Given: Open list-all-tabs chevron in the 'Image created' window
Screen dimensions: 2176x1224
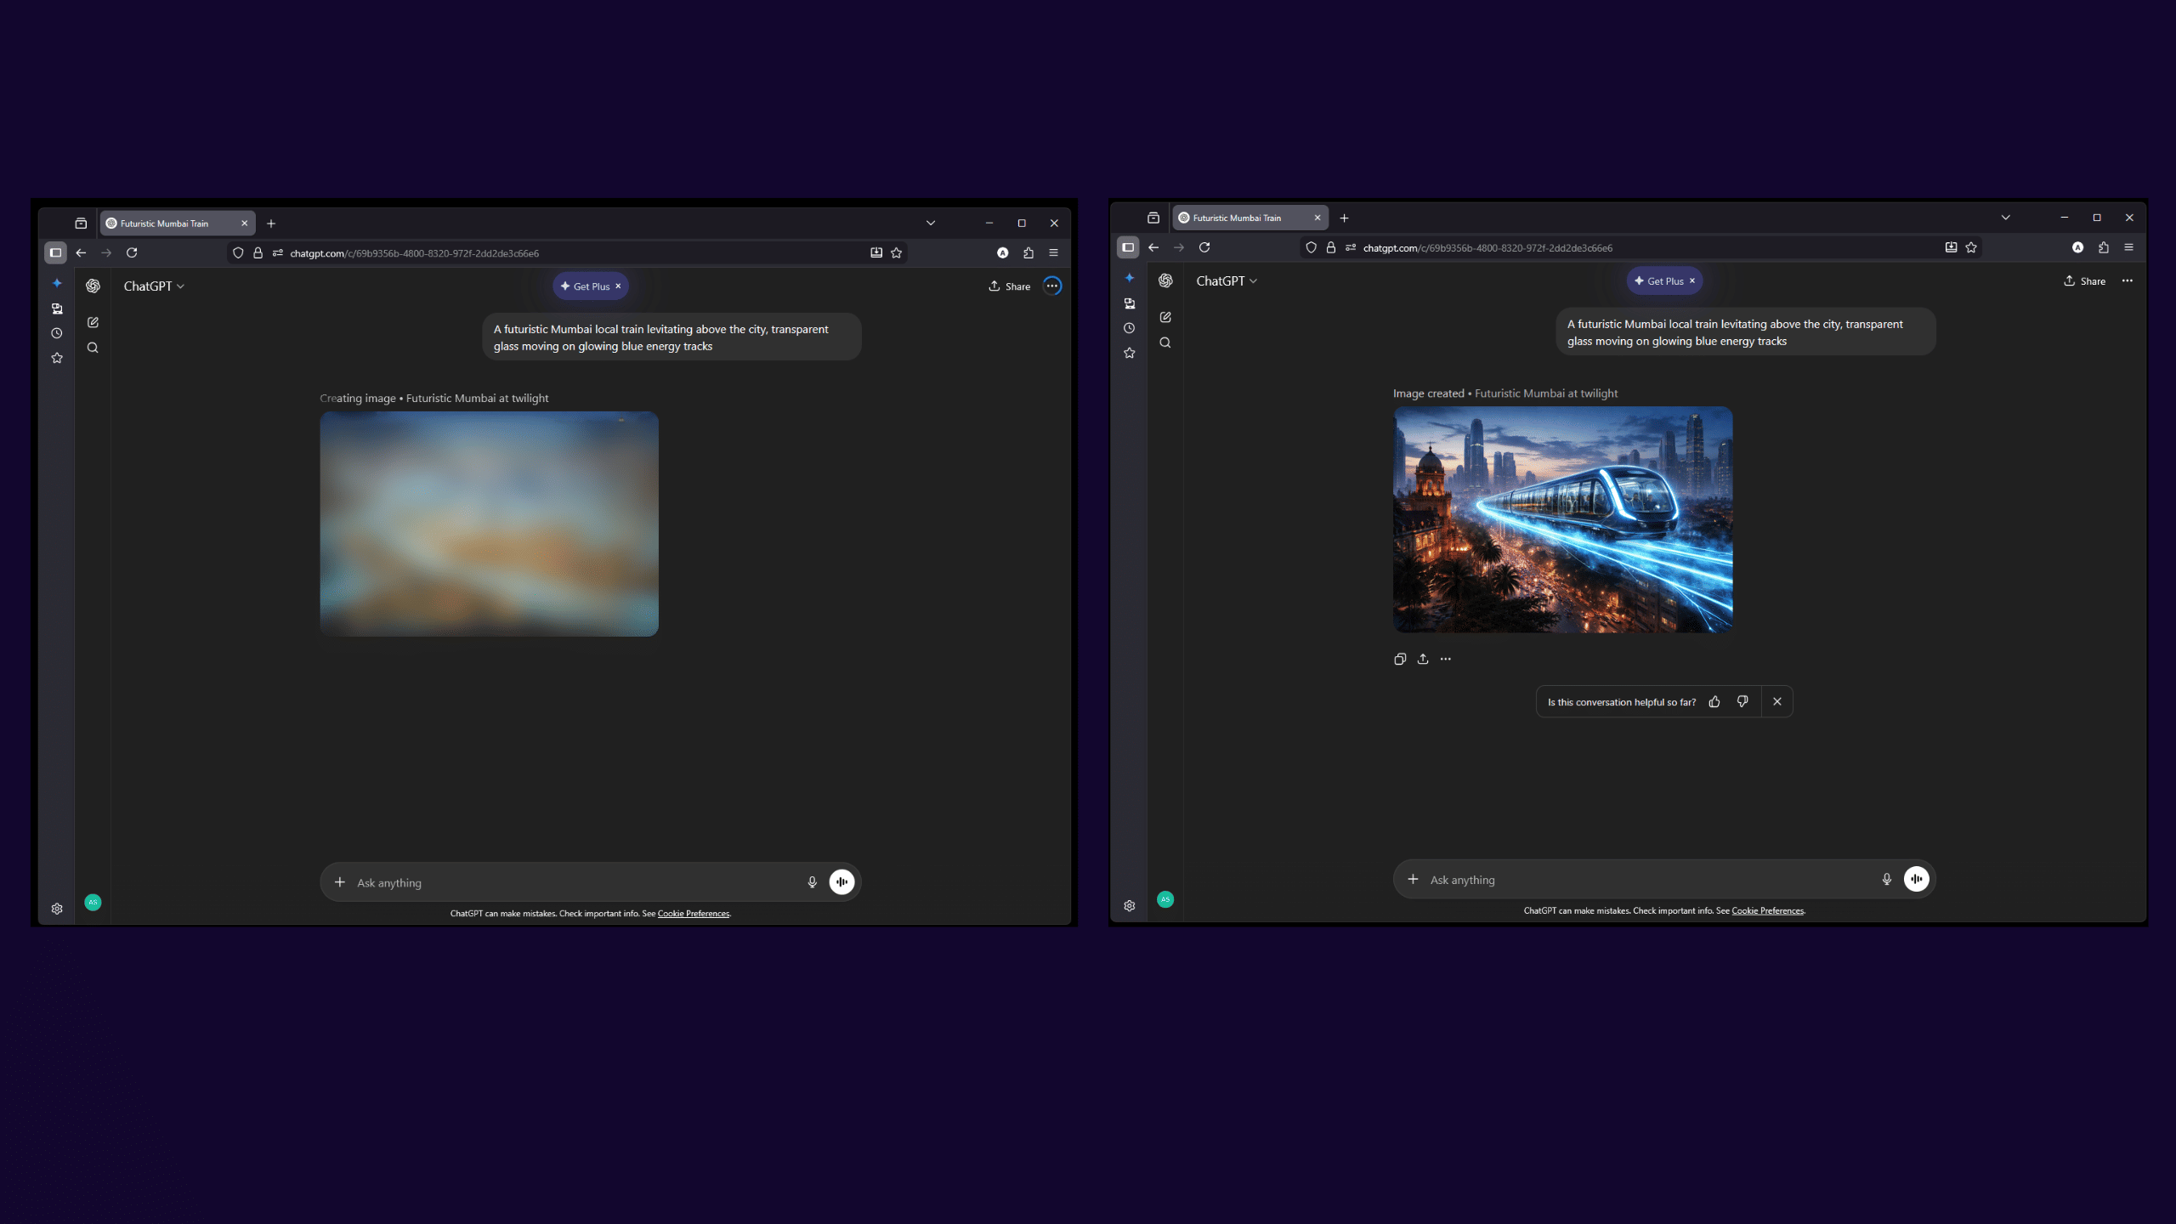Looking at the screenshot, I should (2005, 218).
